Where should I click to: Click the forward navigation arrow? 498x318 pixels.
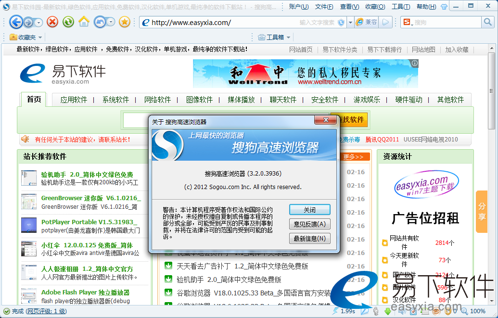pyautogui.click(x=28, y=22)
